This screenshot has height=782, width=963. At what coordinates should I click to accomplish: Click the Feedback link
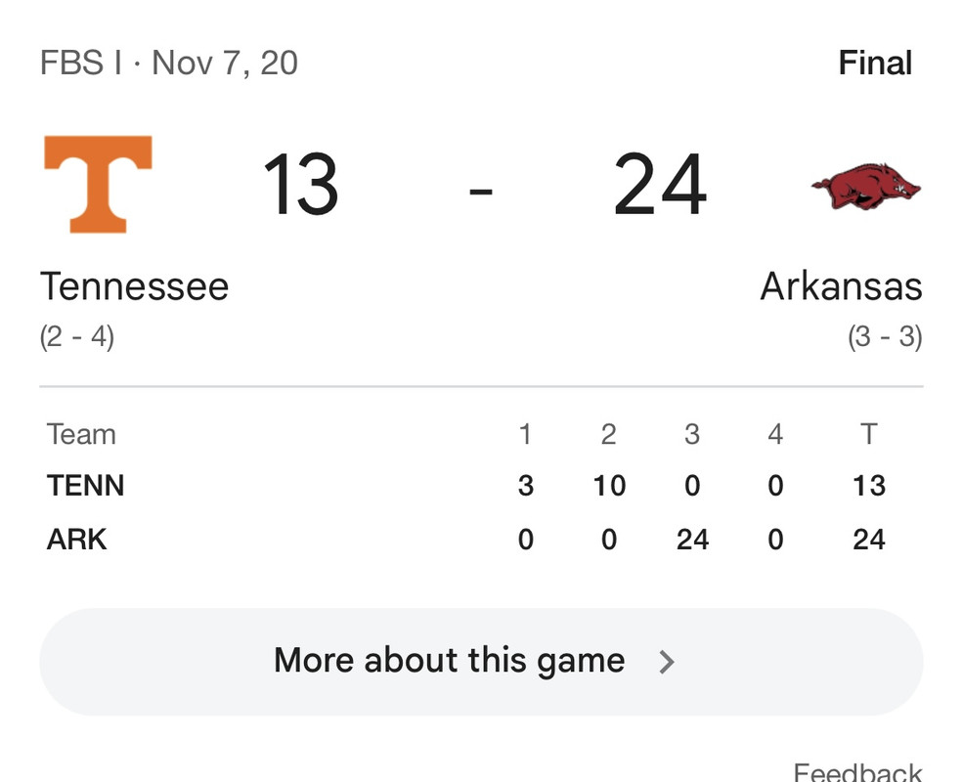click(857, 771)
